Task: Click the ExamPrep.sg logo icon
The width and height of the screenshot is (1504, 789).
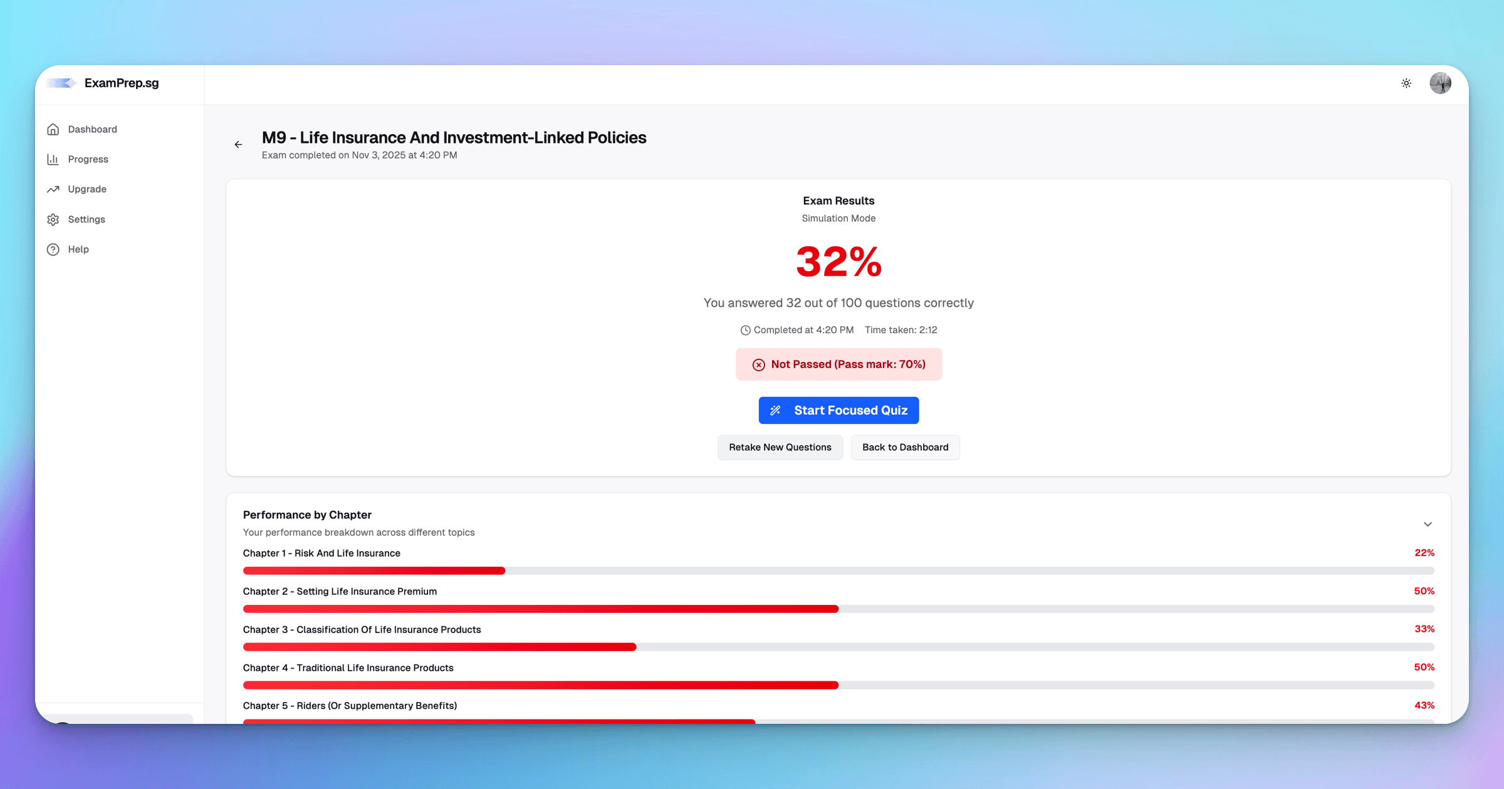Action: (61, 83)
